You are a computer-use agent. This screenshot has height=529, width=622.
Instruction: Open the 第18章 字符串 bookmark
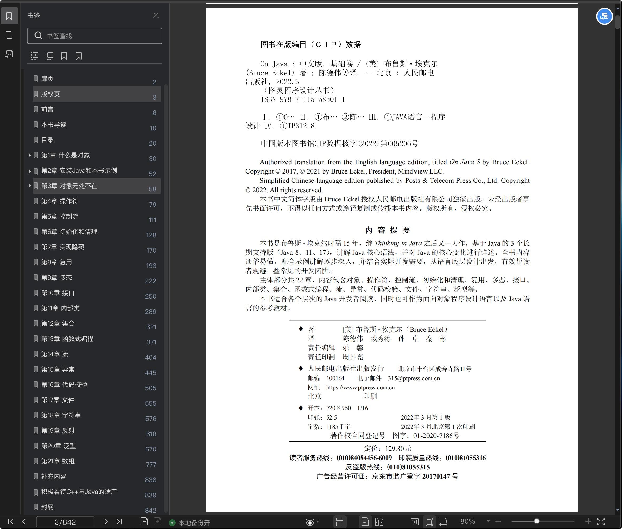pyautogui.click(x=96, y=415)
